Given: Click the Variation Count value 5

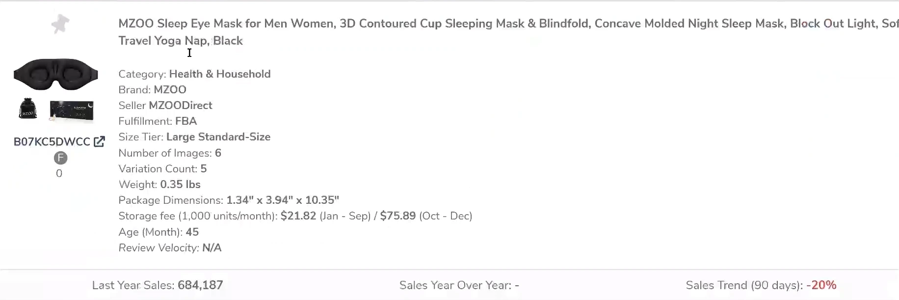Looking at the screenshot, I should coord(204,169).
